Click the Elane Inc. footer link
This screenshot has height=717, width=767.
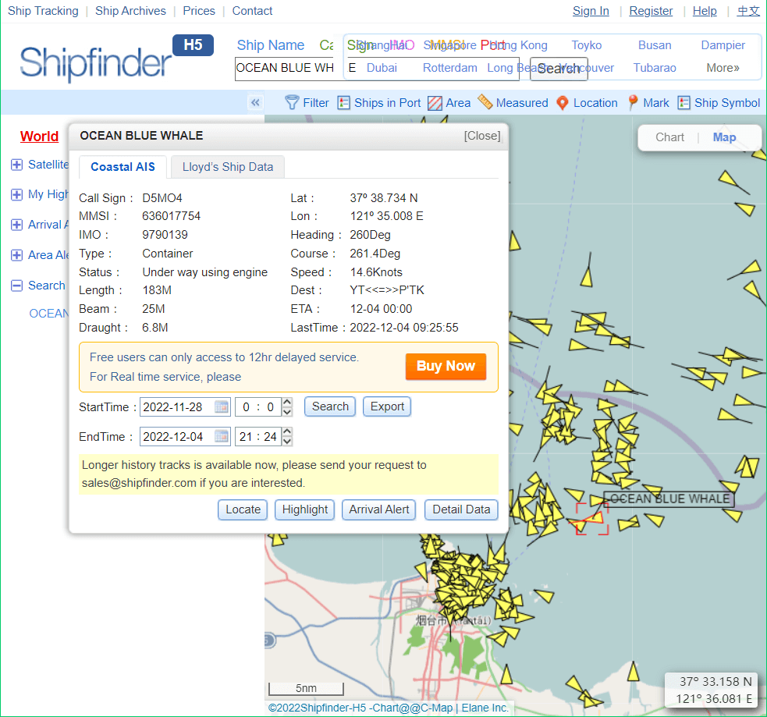point(485,708)
